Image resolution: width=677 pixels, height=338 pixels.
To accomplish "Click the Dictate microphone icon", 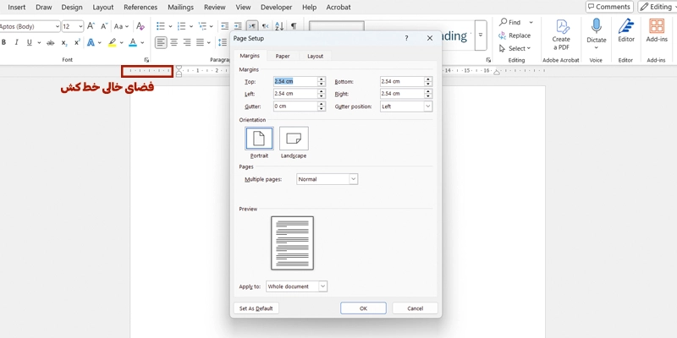I will pyautogui.click(x=596, y=26).
